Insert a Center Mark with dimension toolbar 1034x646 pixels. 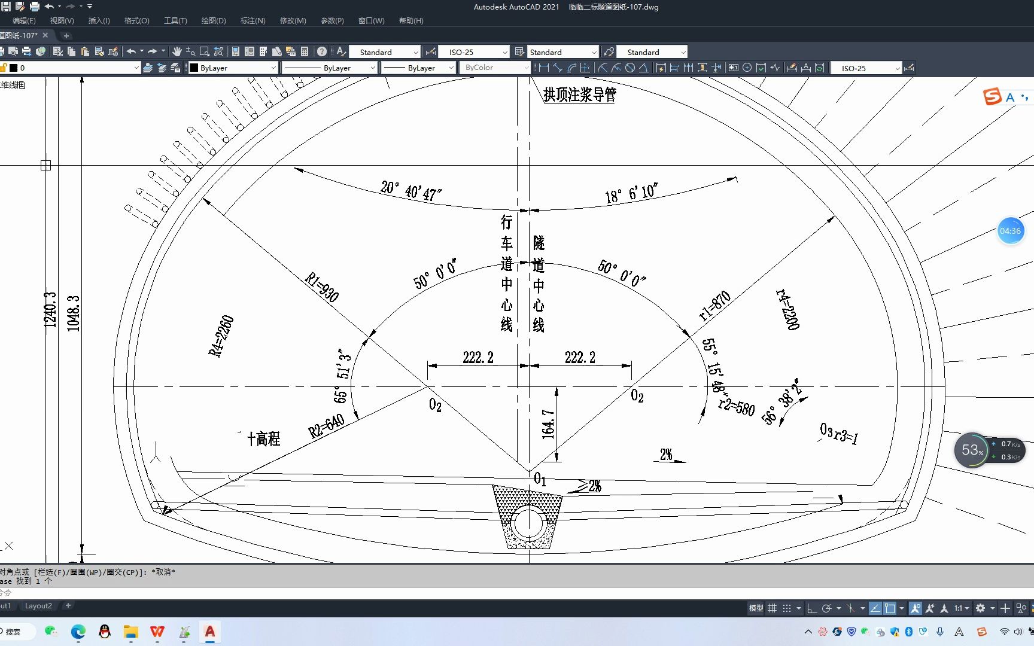point(747,68)
